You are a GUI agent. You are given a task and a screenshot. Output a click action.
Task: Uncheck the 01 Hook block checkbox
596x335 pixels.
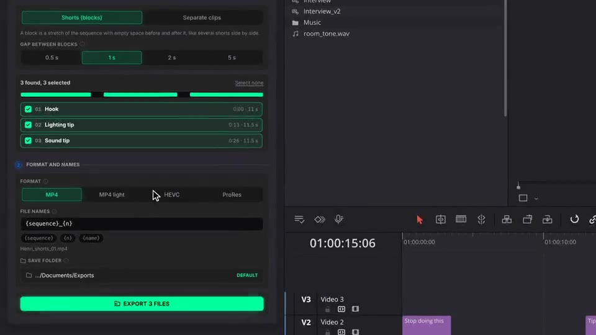click(28, 109)
